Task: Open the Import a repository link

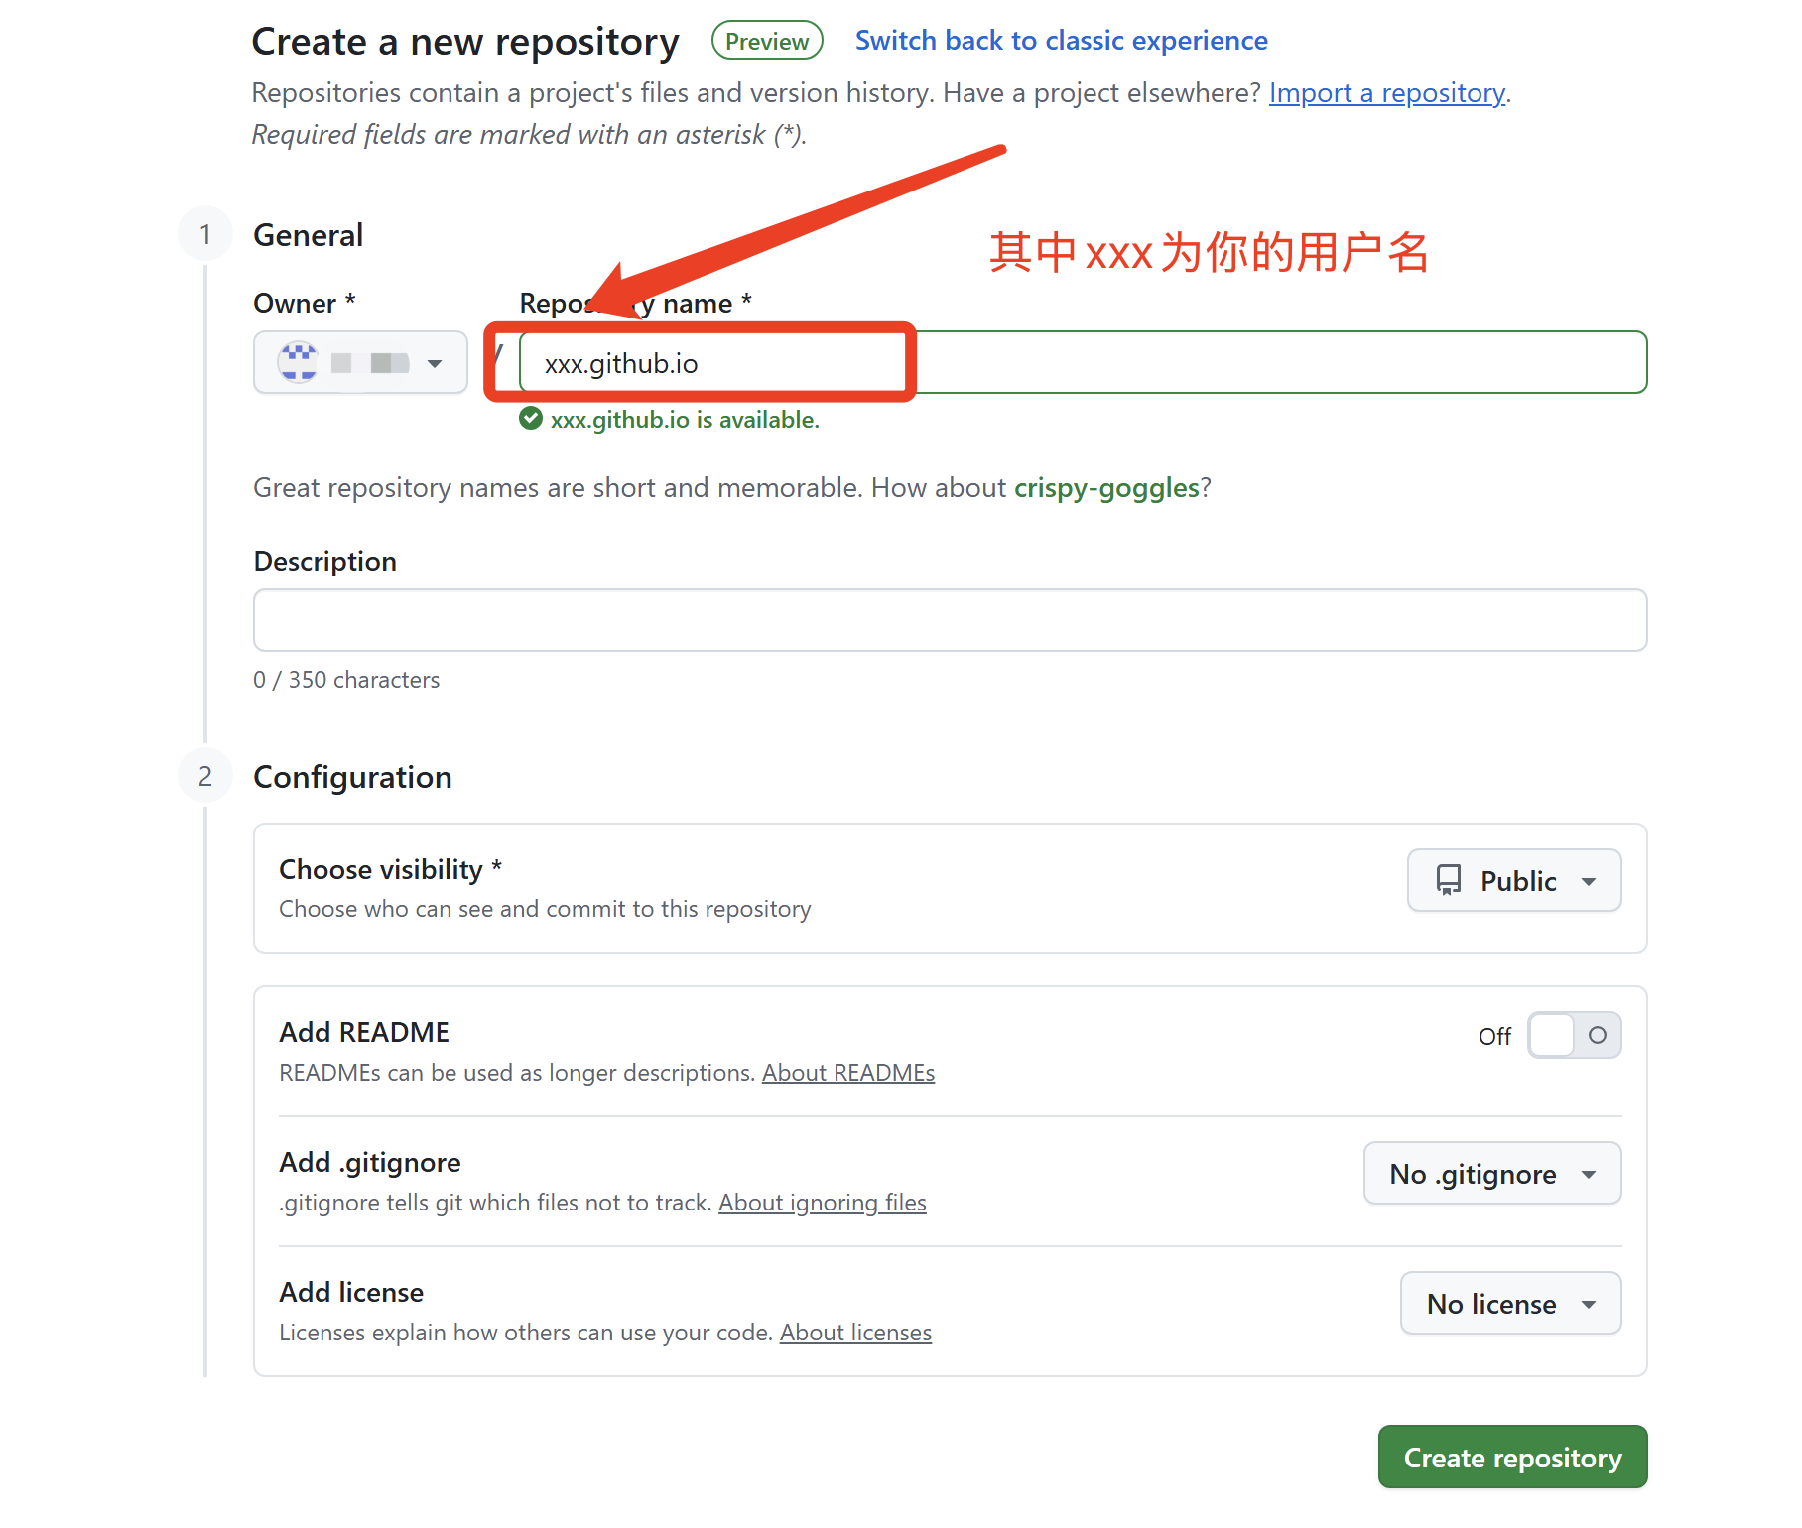Action: 1386,93
